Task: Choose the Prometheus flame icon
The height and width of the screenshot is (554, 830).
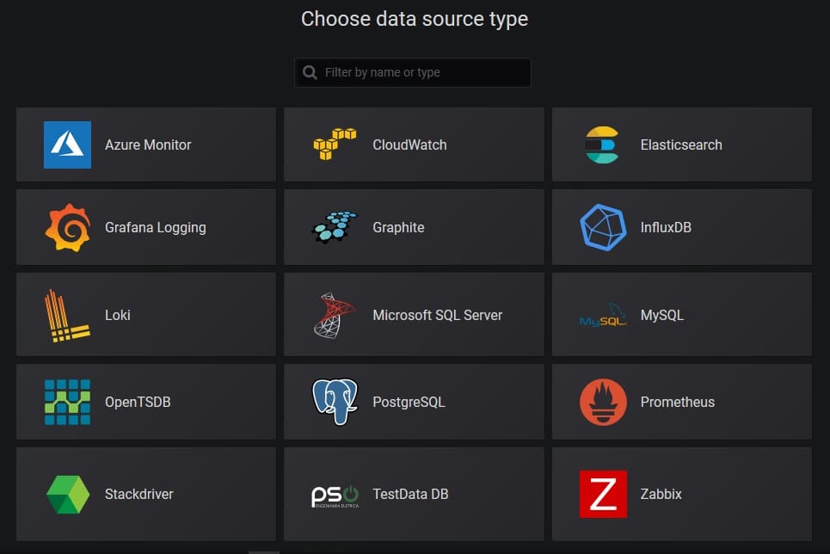Action: [x=603, y=402]
